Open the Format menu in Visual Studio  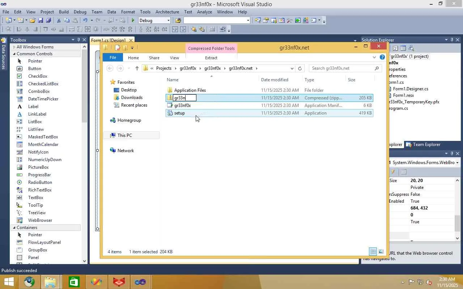(128, 12)
